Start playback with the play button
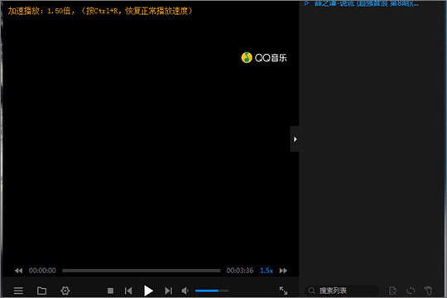This screenshot has width=447, height=298. (148, 291)
